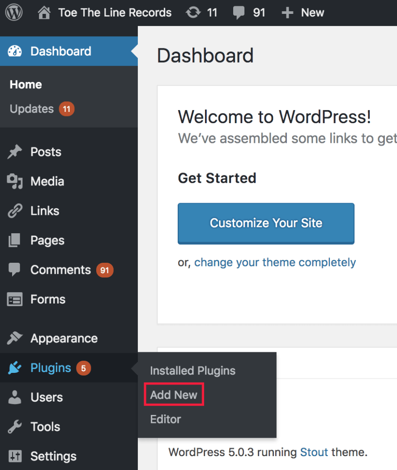Open Installed Plugins from the flyout
Image resolution: width=397 pixels, height=470 pixels.
(192, 371)
